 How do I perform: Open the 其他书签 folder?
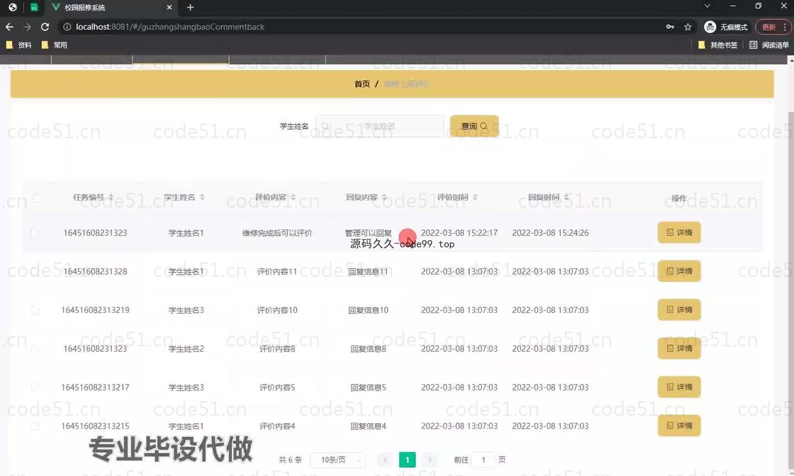pos(718,45)
